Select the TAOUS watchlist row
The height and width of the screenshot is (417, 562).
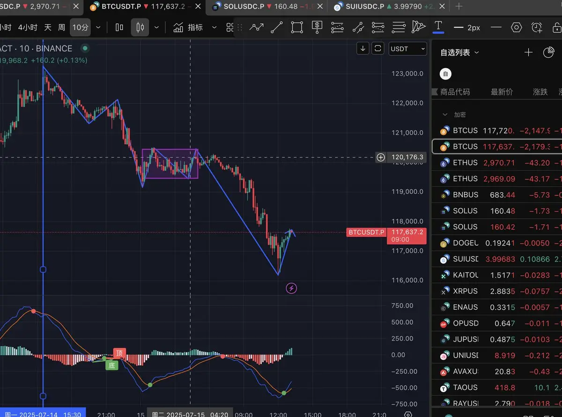496,387
